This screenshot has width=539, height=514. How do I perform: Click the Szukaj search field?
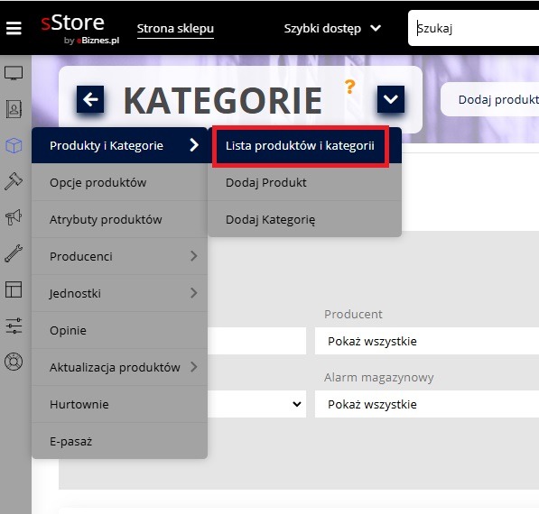pos(473,28)
